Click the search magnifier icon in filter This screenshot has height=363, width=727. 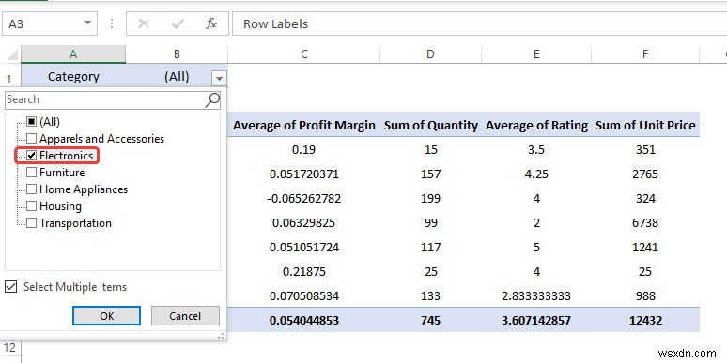point(212,99)
